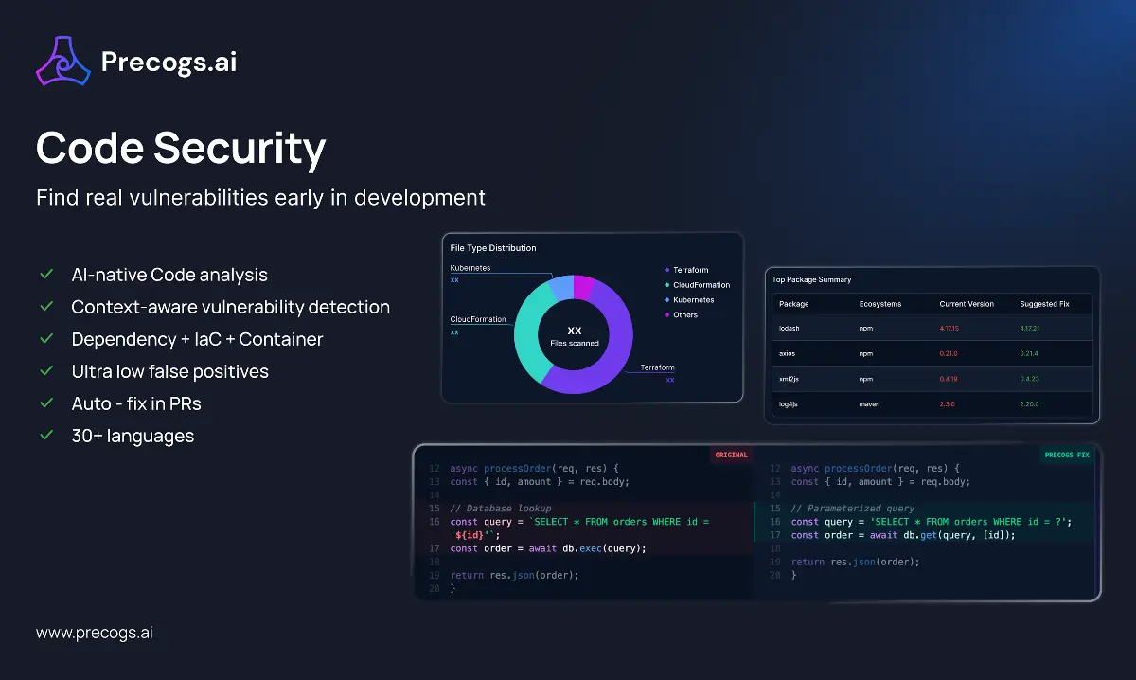Screen dimensions: 1136x680
Task: Click the Suggested Fix column header
Action: (1044, 303)
